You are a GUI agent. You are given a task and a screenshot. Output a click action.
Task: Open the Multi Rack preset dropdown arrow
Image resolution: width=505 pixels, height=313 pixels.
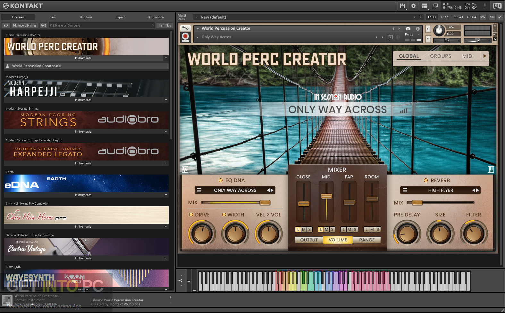point(197,17)
